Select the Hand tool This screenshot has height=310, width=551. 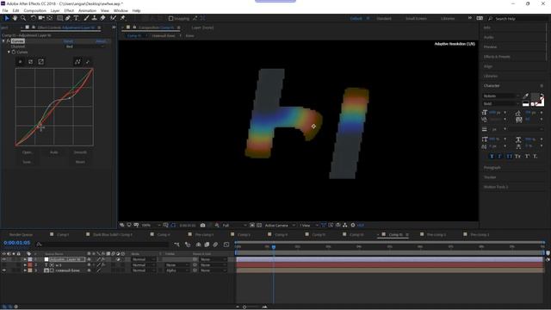pos(15,18)
